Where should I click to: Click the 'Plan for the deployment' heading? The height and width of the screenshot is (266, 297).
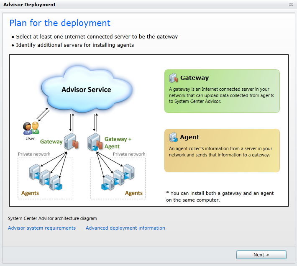click(60, 23)
